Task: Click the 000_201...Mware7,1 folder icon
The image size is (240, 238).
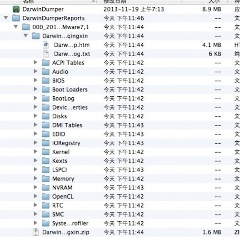Action: point(26,27)
